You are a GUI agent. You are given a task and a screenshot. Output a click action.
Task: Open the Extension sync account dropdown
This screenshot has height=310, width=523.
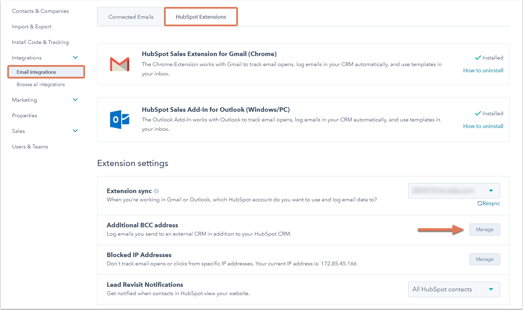[x=454, y=191]
